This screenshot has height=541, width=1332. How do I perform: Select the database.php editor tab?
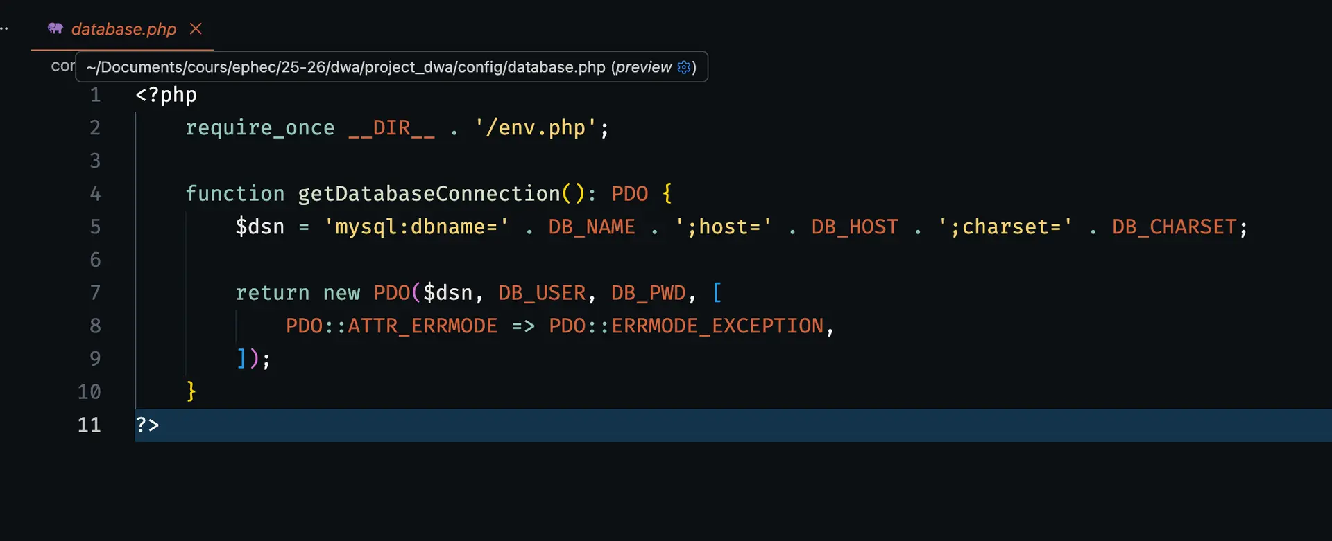click(123, 29)
